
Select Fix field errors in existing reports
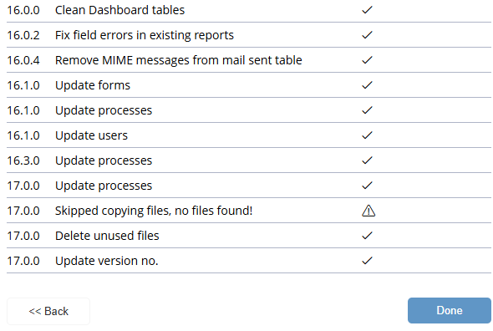145,35
